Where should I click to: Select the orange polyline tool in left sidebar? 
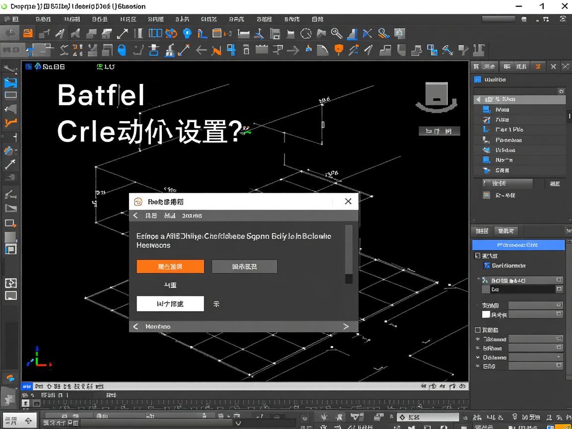coord(10,123)
